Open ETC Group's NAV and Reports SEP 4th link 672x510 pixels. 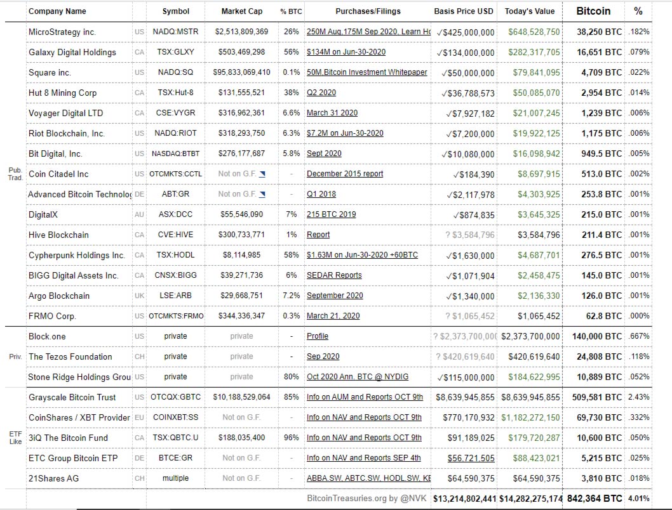tap(364, 458)
